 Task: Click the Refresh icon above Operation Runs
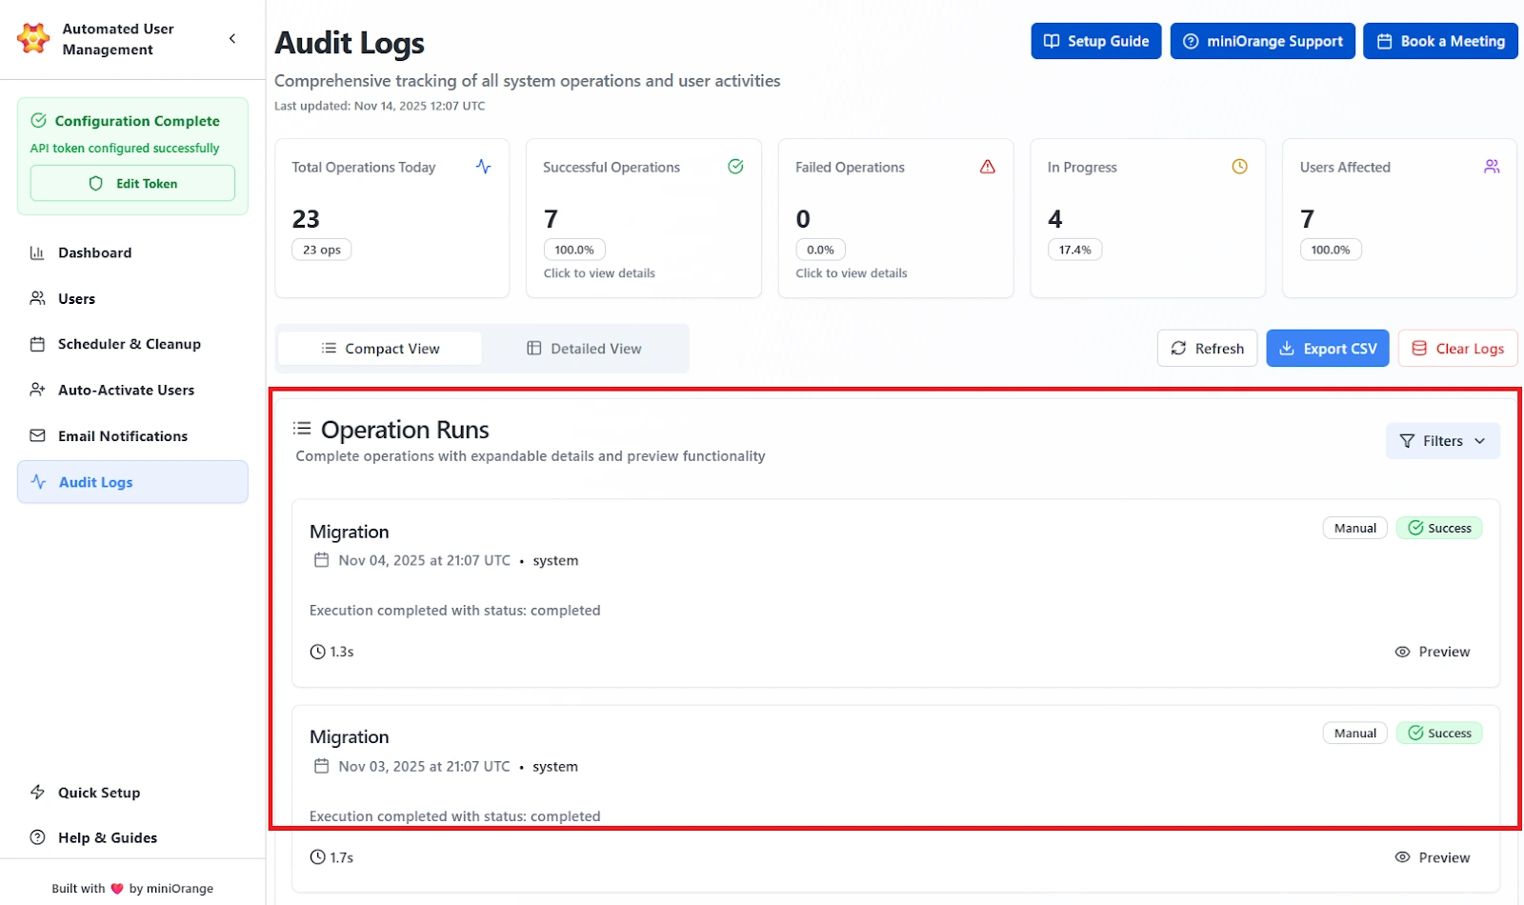point(1178,348)
